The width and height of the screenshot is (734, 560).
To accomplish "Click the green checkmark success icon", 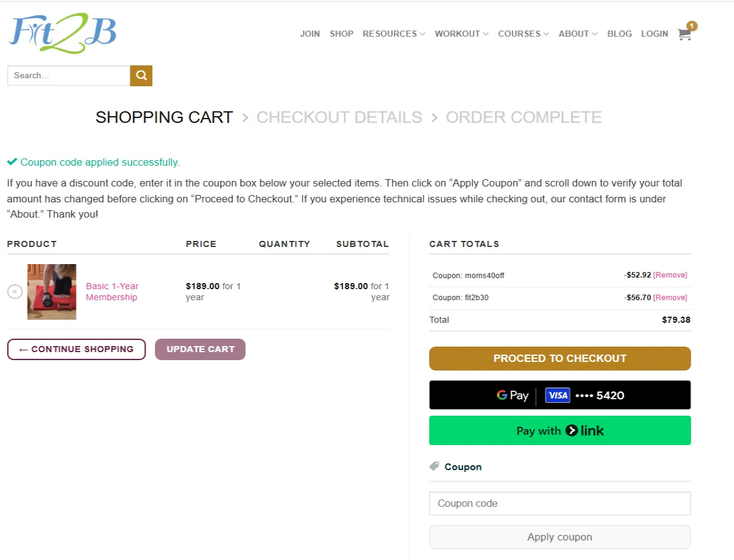I will [12, 161].
